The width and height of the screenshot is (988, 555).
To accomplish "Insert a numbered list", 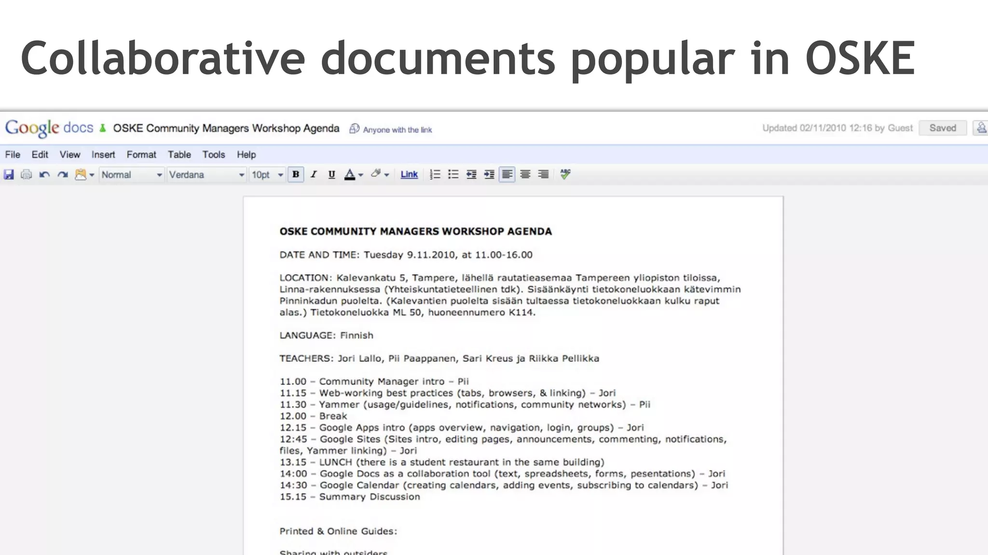I will [435, 174].
